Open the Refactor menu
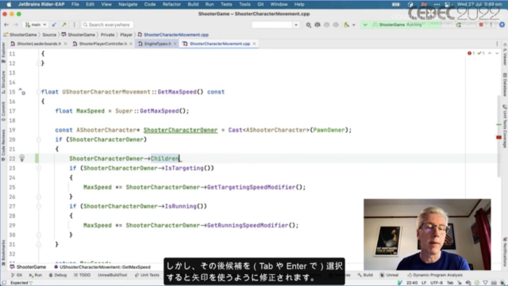 (171, 4)
